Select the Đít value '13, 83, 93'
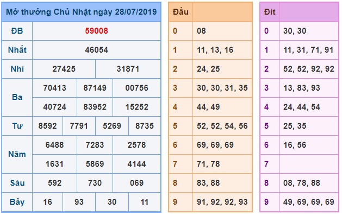Image resolution: width=342 pixels, height=214 pixels. click(x=301, y=88)
